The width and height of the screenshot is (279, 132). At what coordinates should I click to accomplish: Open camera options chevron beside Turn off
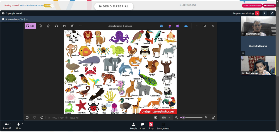[x=11, y=123]
